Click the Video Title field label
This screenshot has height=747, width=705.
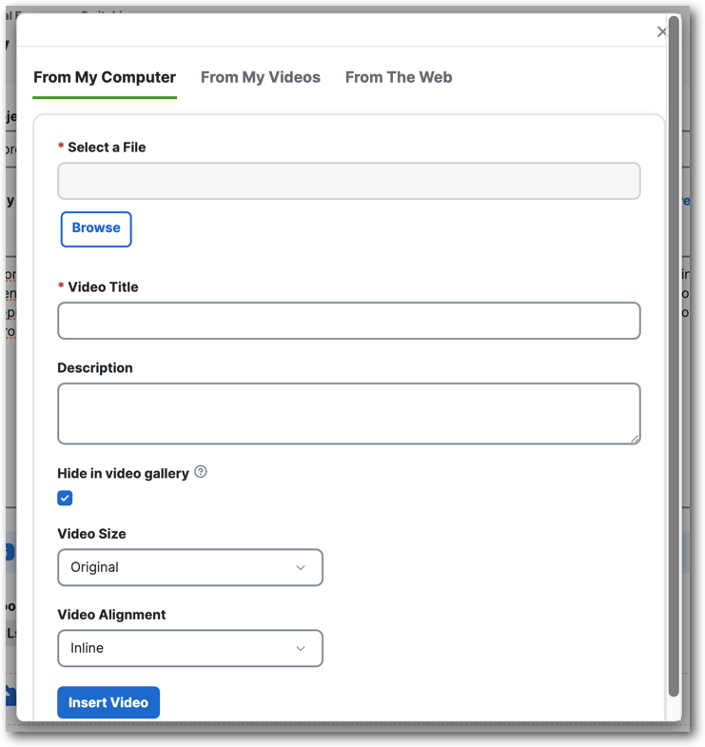click(x=103, y=286)
